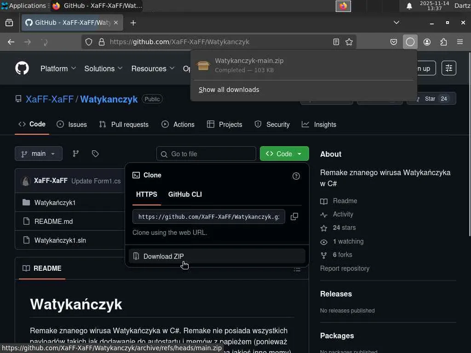The height and width of the screenshot is (353, 471).
Task: Click the copy clone URL icon
Action: tap(294, 216)
